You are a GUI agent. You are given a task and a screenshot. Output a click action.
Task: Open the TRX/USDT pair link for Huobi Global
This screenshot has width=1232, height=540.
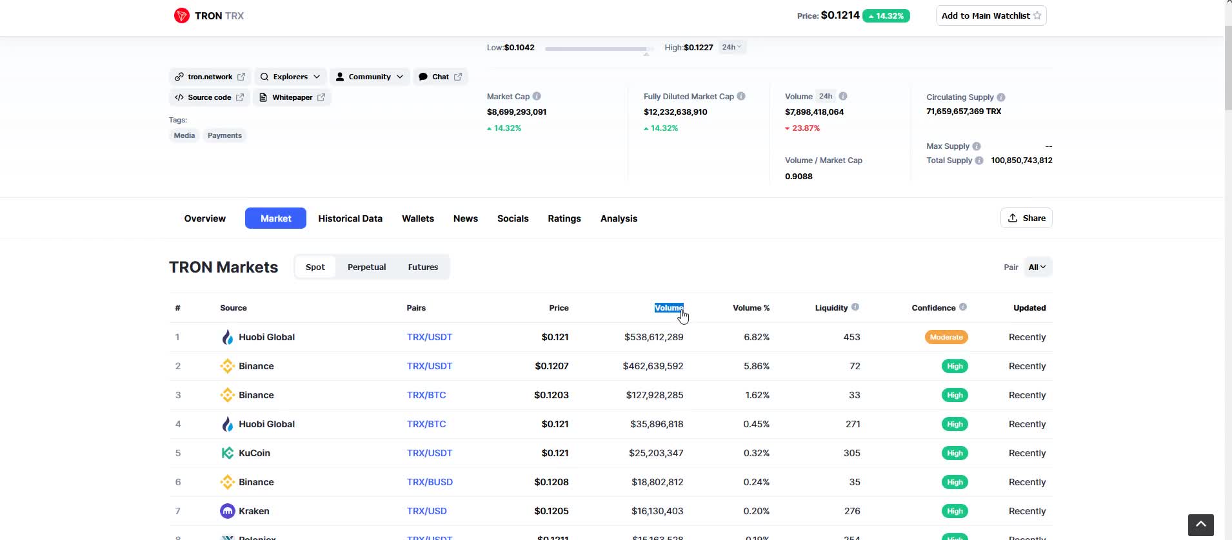click(430, 337)
